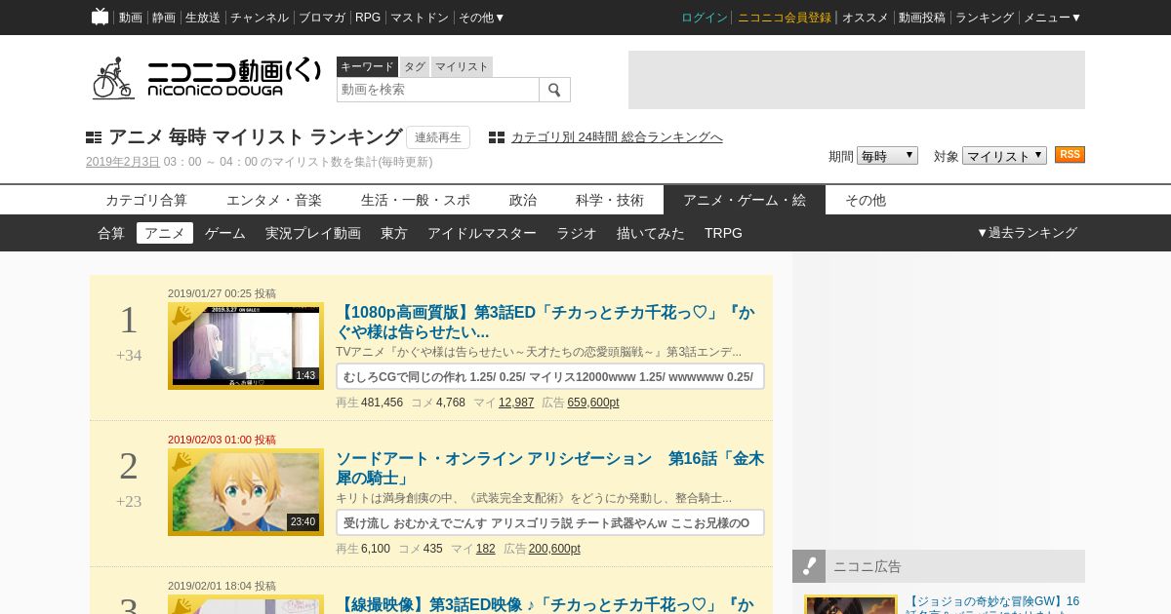Expand ▼過去ランキング
Viewport: 1171px width, 614px height.
1027,233
